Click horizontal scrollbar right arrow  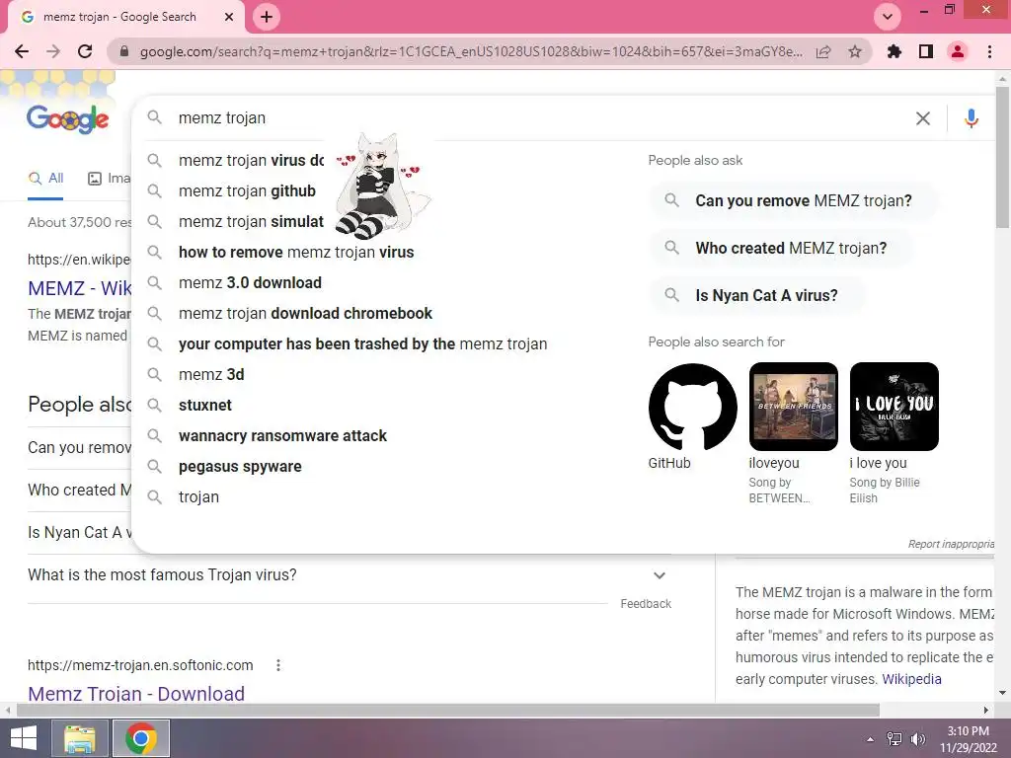click(x=986, y=711)
